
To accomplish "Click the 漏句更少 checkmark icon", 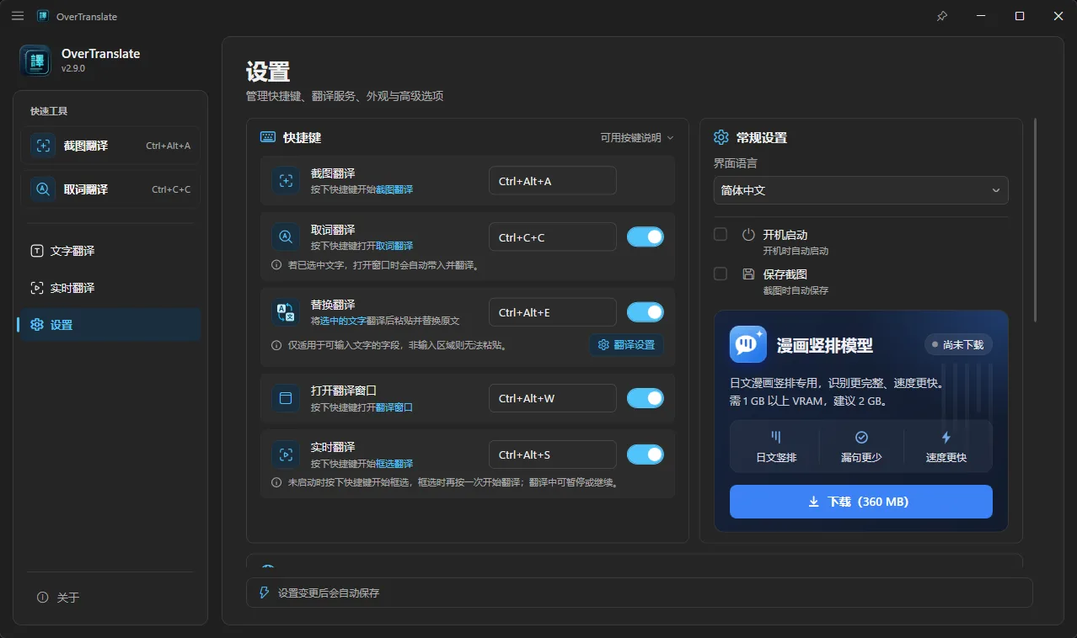I will tap(861, 438).
